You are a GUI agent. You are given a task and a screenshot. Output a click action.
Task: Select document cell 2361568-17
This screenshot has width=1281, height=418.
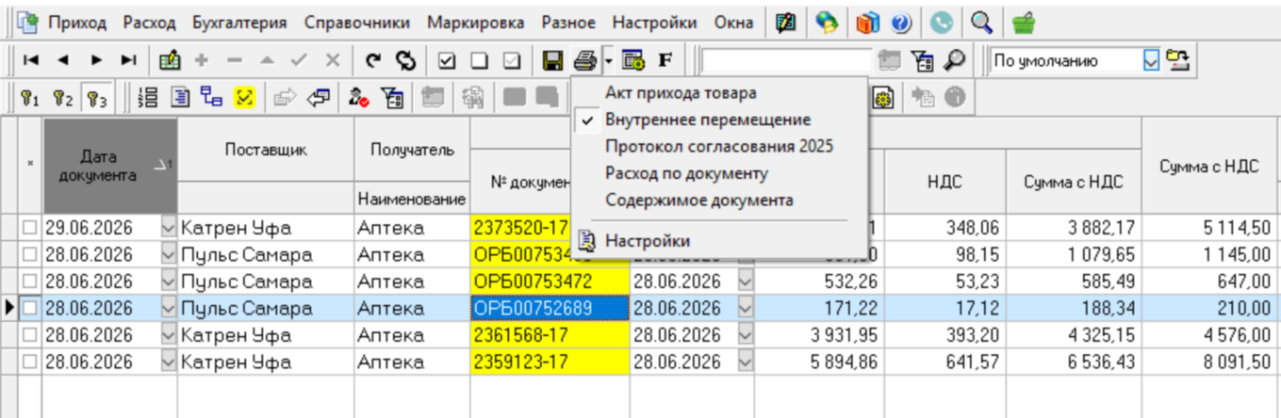point(550,334)
